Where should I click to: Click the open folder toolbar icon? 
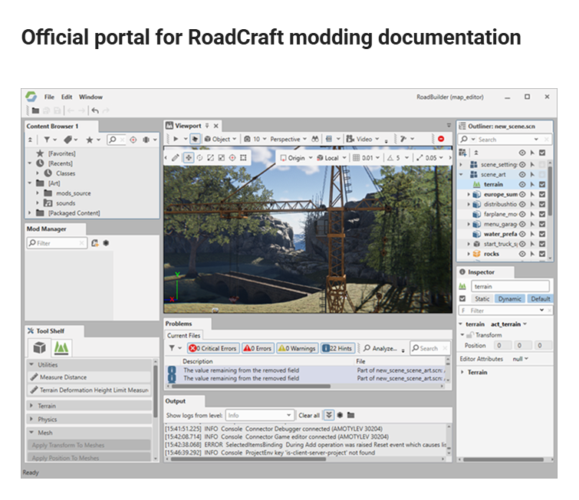(35, 110)
